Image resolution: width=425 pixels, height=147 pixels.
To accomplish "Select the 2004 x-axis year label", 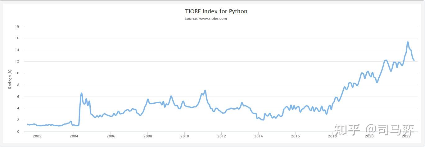I will [x=74, y=136].
